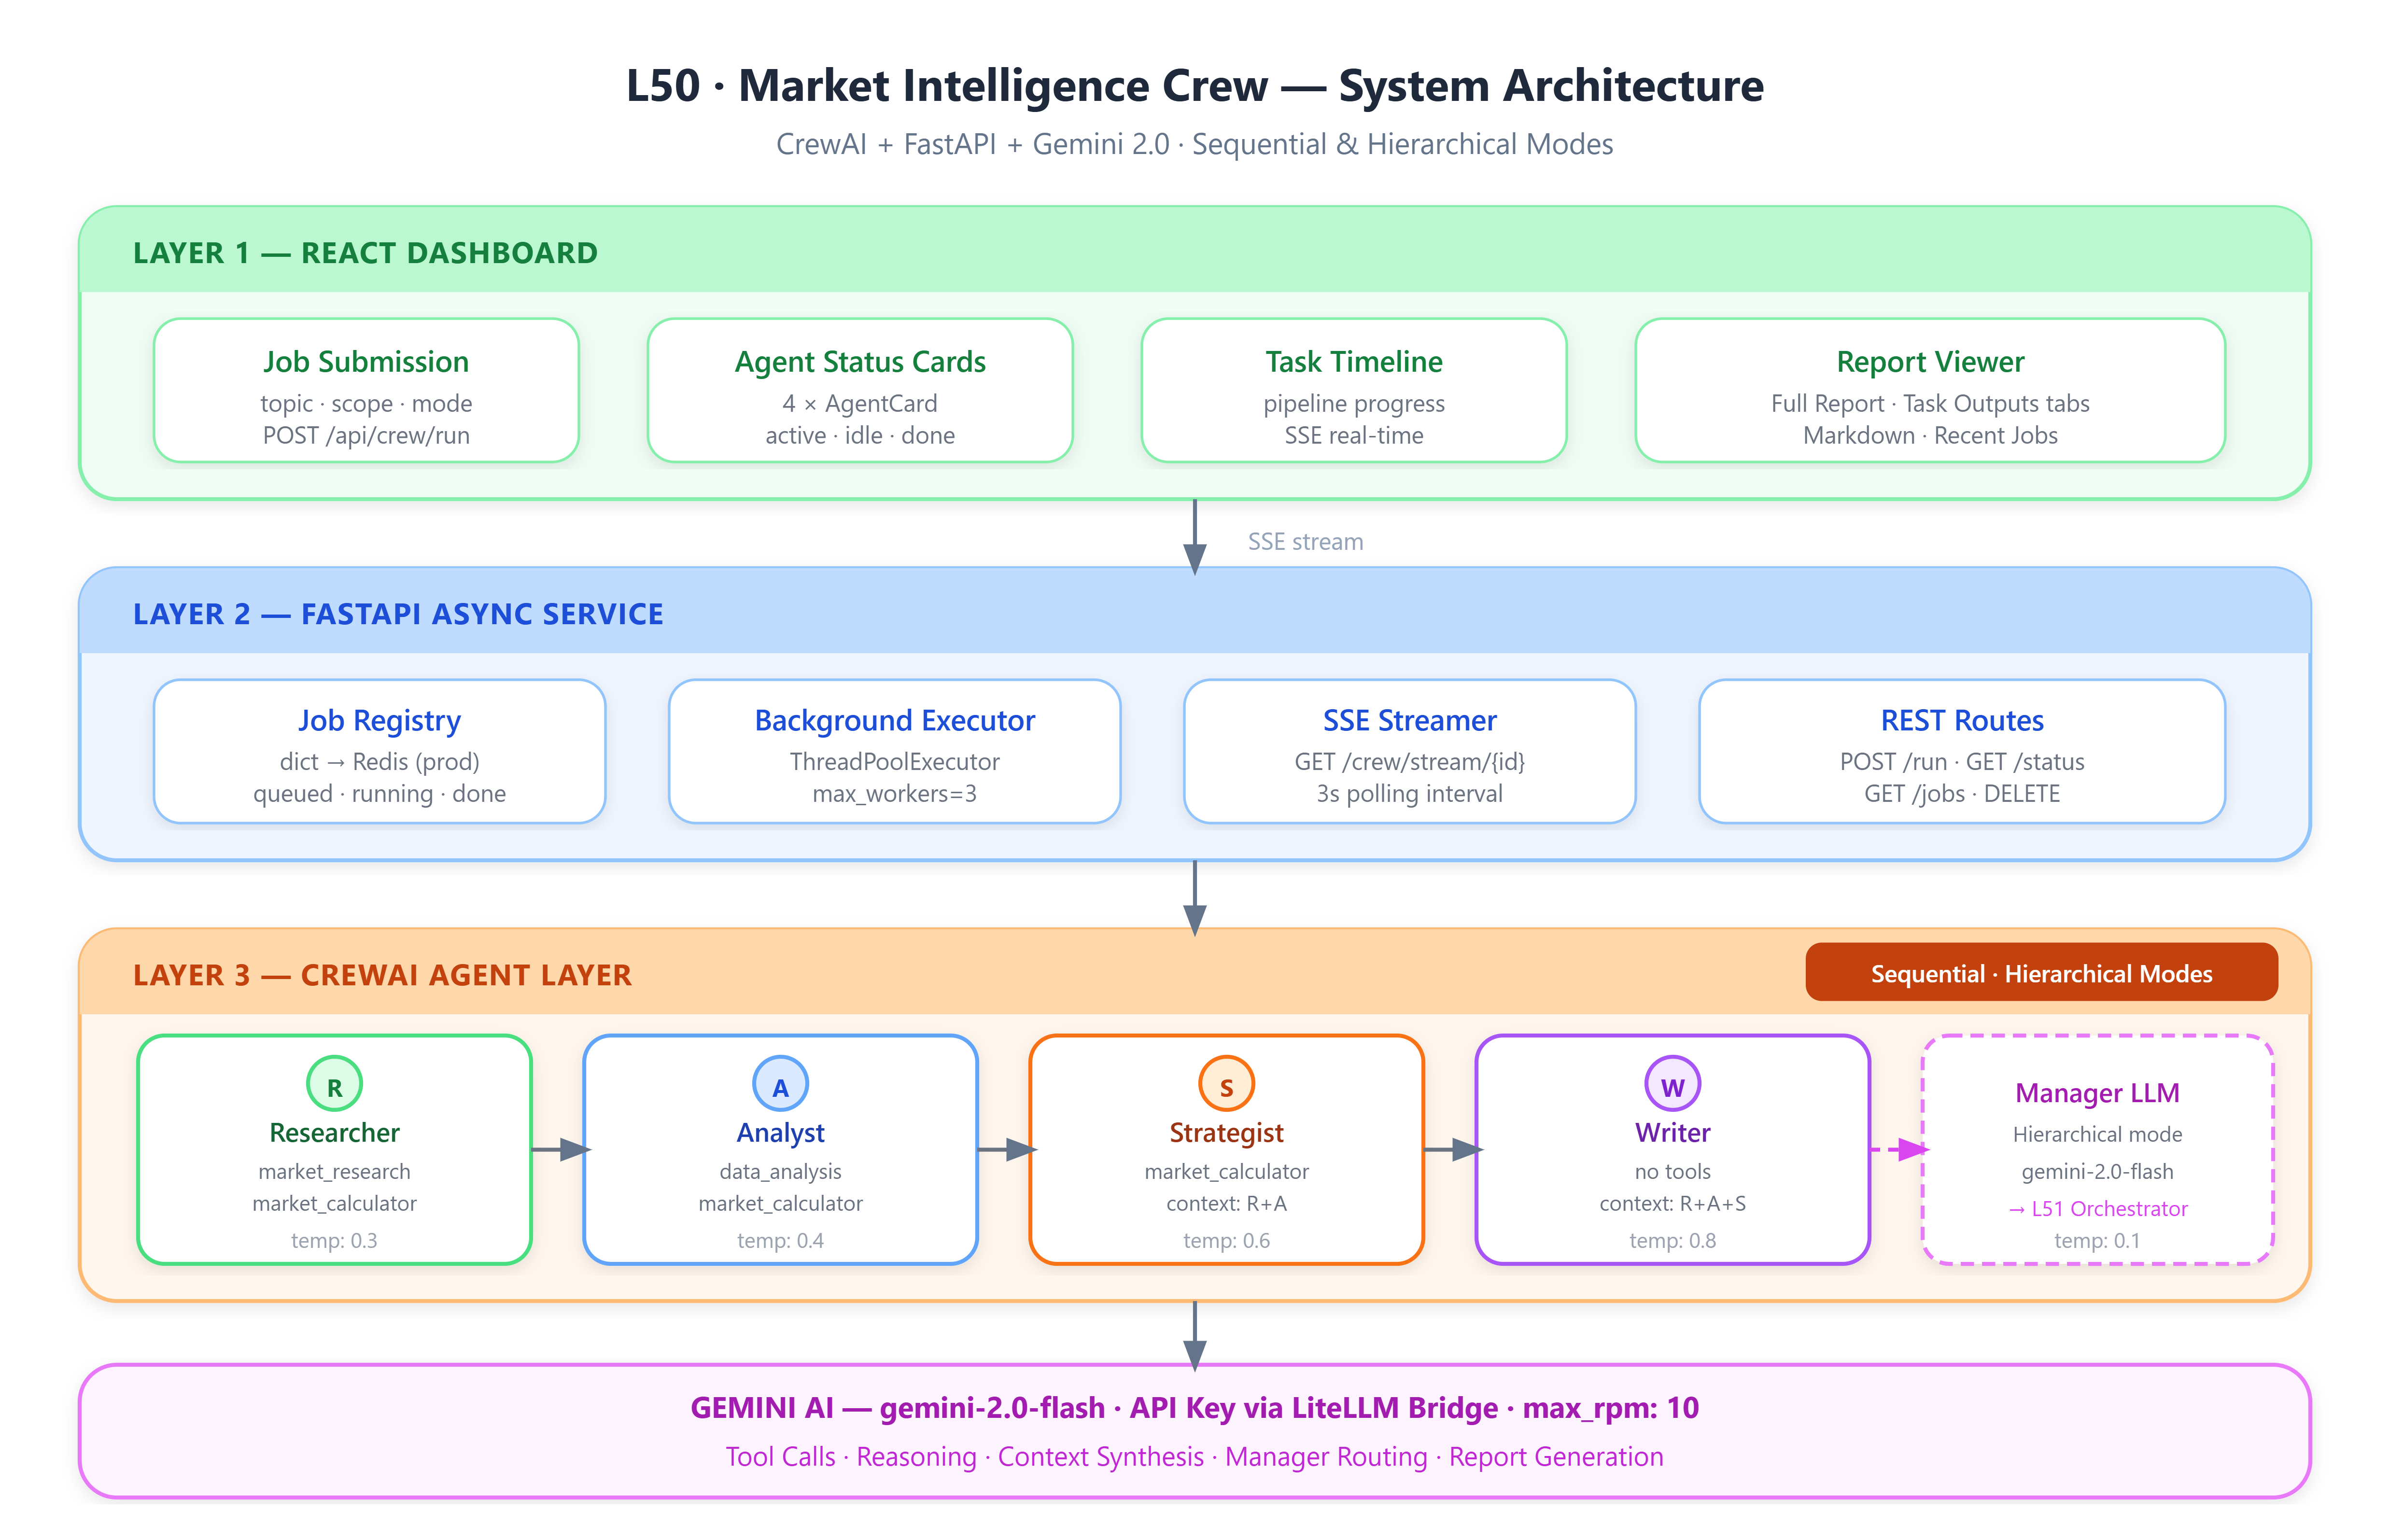Click 'Markdown · Recent Jobs' text
The width and height of the screenshot is (2390, 1540).
1930,436
